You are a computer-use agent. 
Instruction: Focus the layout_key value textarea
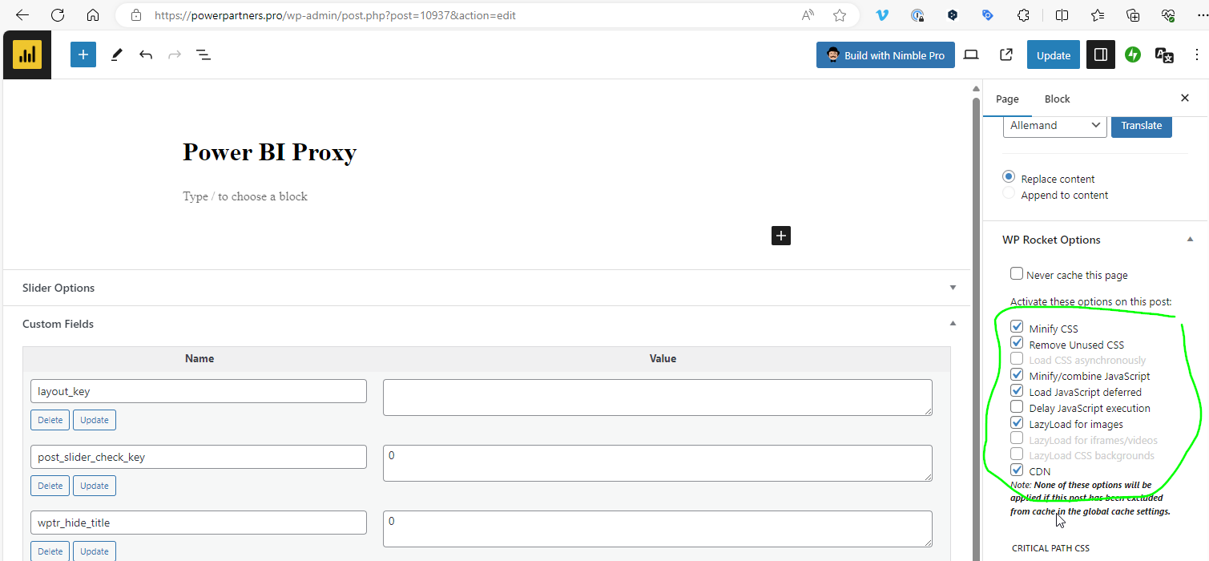click(x=658, y=398)
